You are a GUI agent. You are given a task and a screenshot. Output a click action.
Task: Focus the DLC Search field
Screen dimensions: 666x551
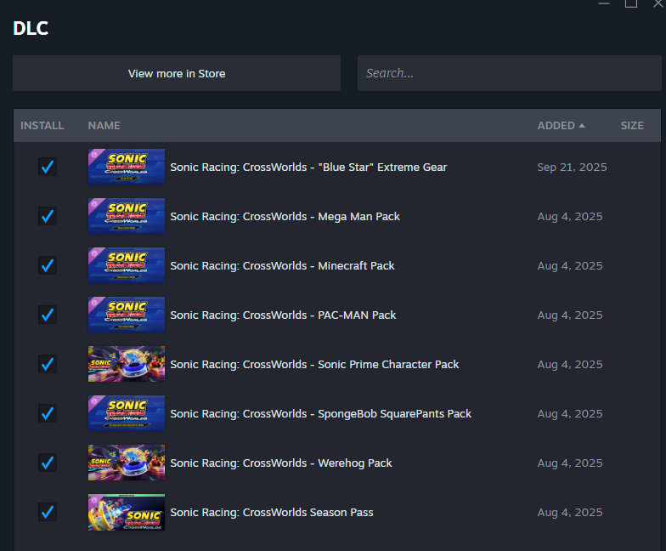point(510,73)
